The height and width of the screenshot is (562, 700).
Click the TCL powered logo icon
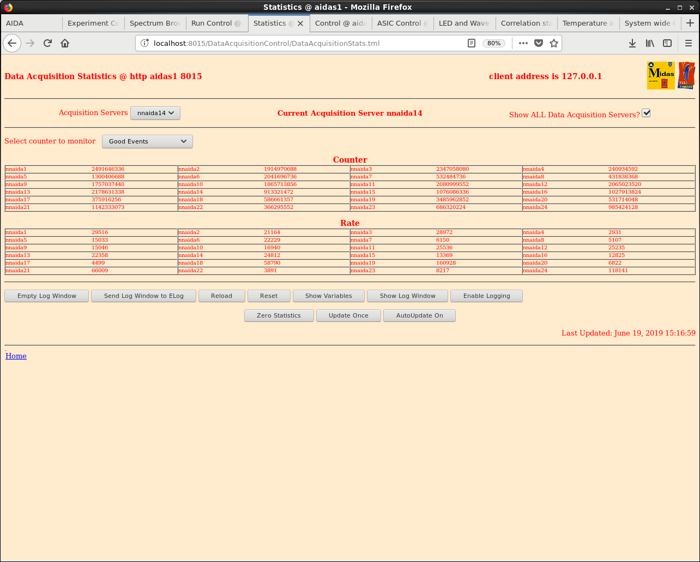pyautogui.click(x=686, y=75)
